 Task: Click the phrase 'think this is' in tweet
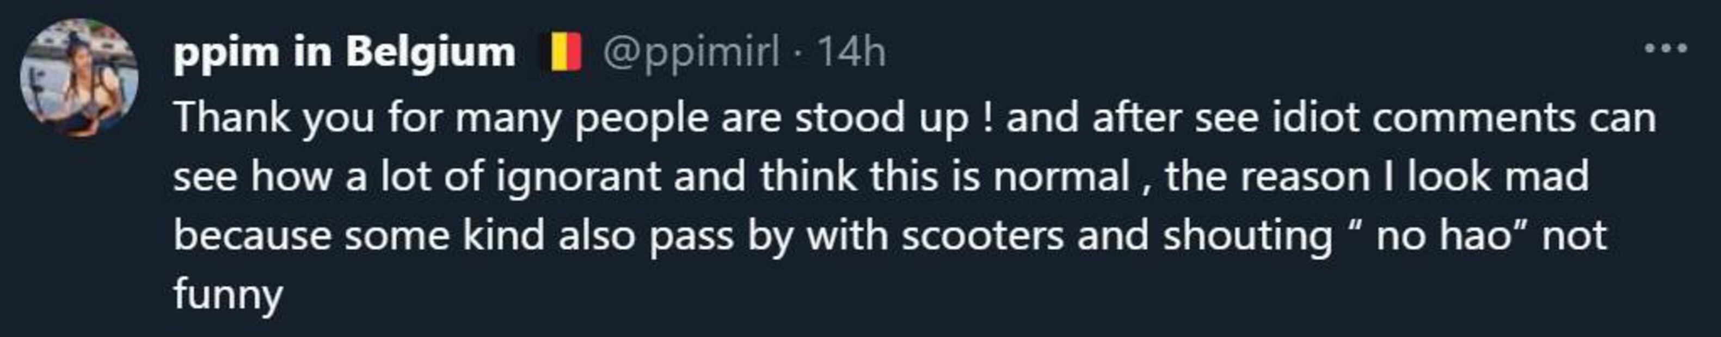click(x=869, y=177)
